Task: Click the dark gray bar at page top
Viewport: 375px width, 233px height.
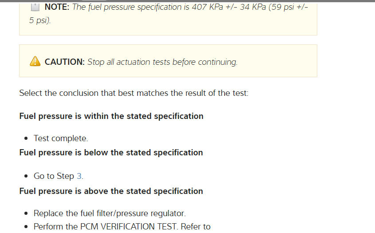Action: [187, 1]
